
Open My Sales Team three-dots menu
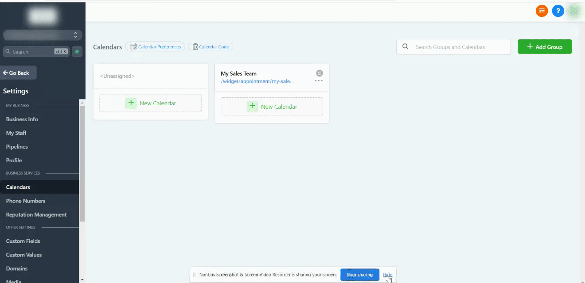tap(319, 81)
